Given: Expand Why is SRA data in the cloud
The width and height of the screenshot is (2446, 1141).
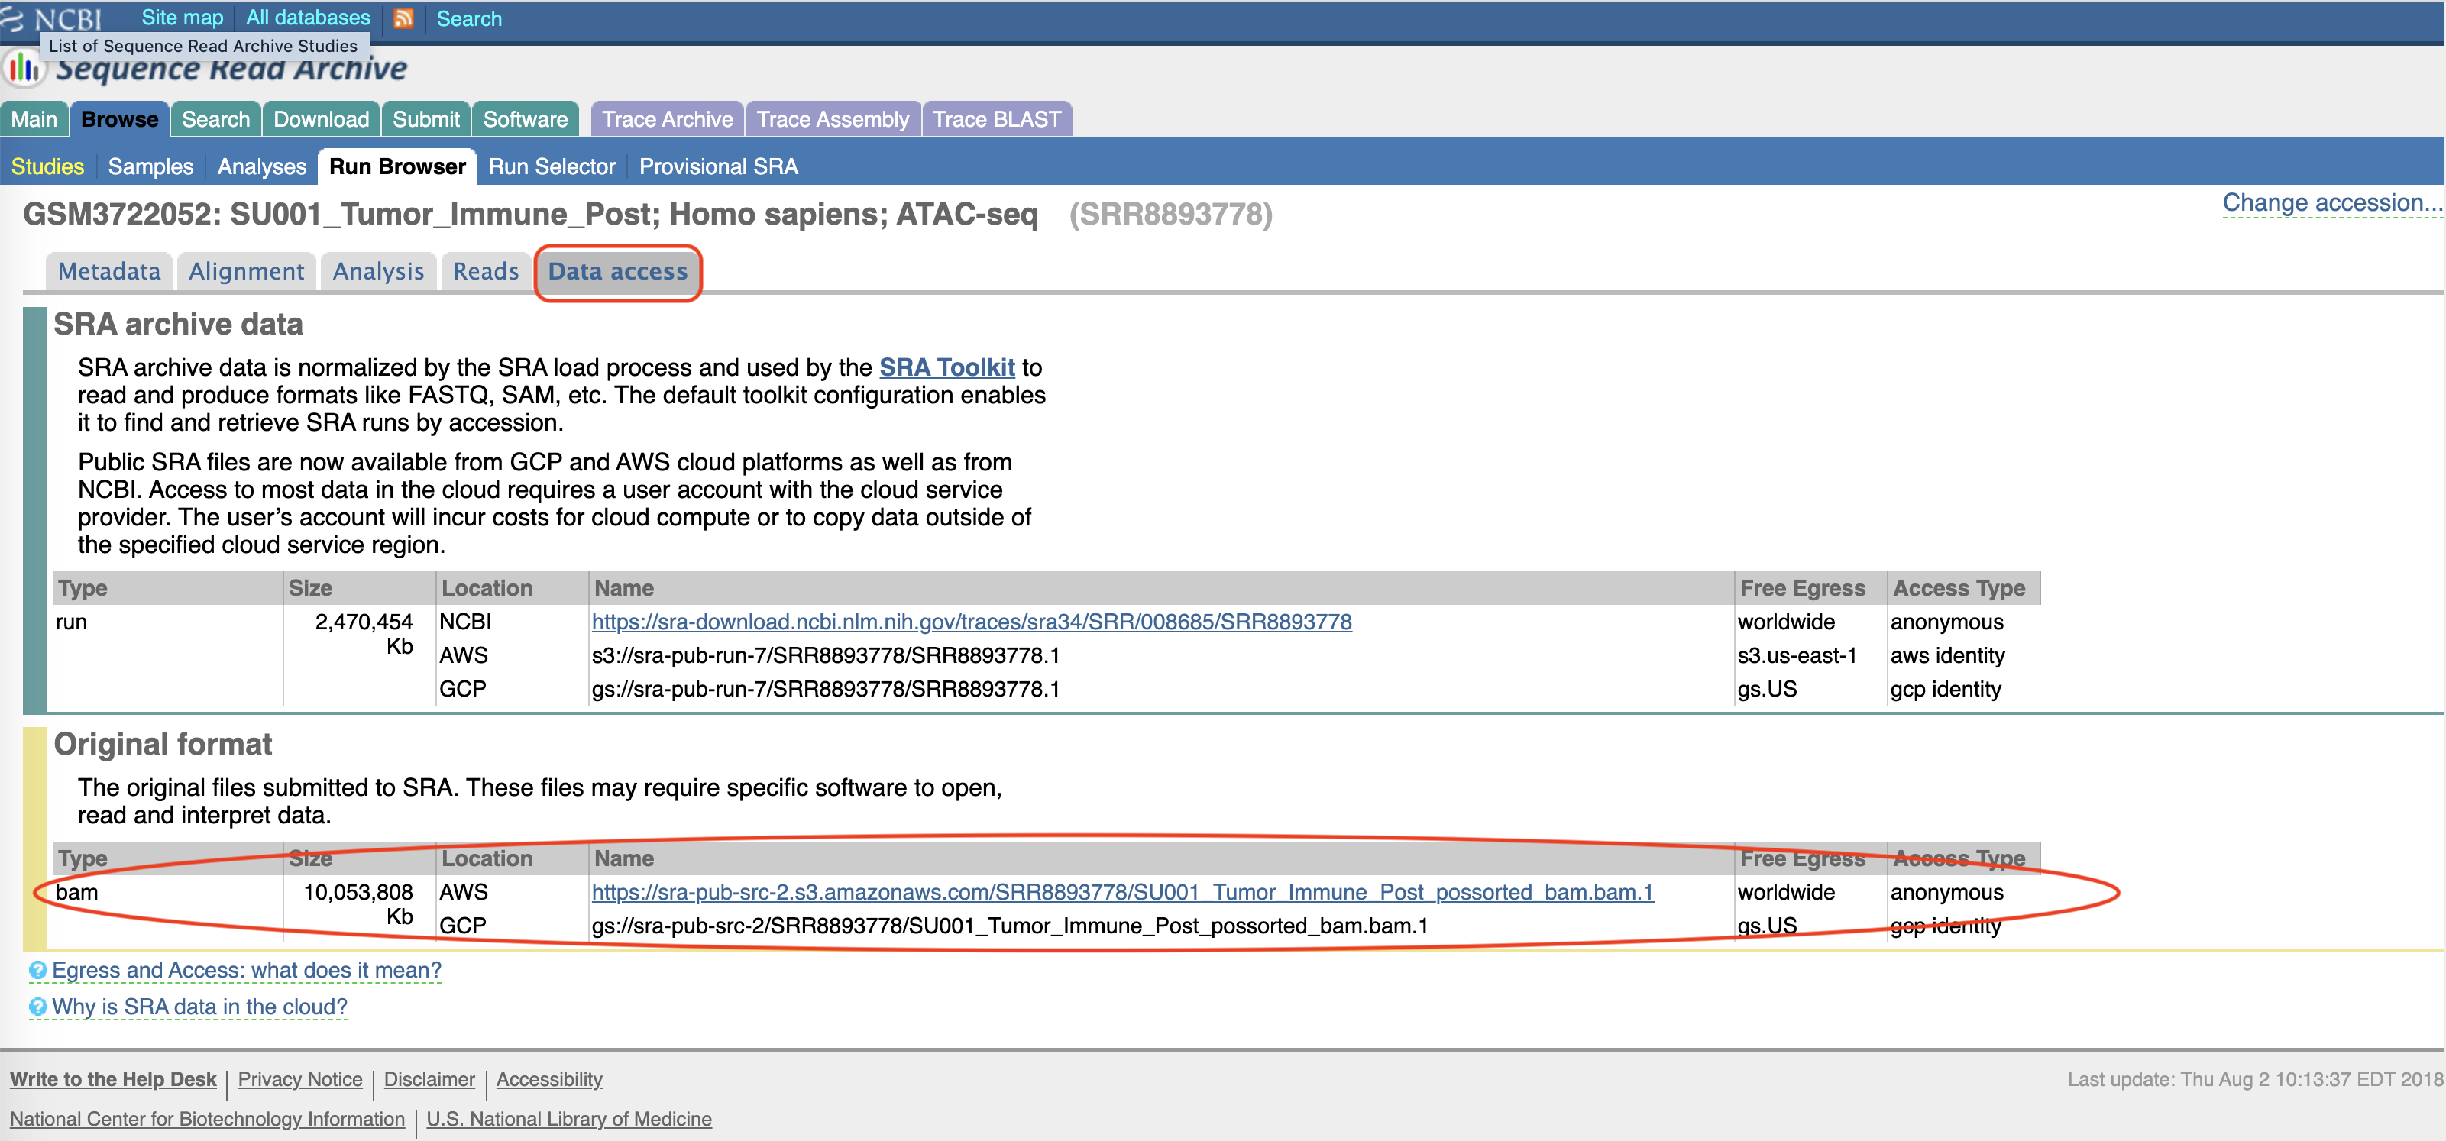Looking at the screenshot, I should pyautogui.click(x=199, y=1007).
